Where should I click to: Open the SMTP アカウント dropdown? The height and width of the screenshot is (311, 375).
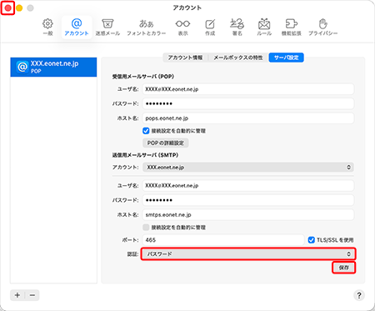[248, 168]
